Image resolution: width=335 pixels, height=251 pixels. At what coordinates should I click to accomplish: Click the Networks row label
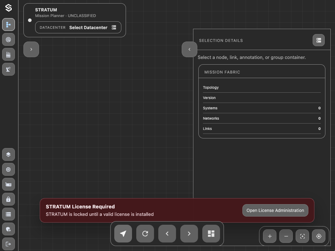[x=211, y=119]
